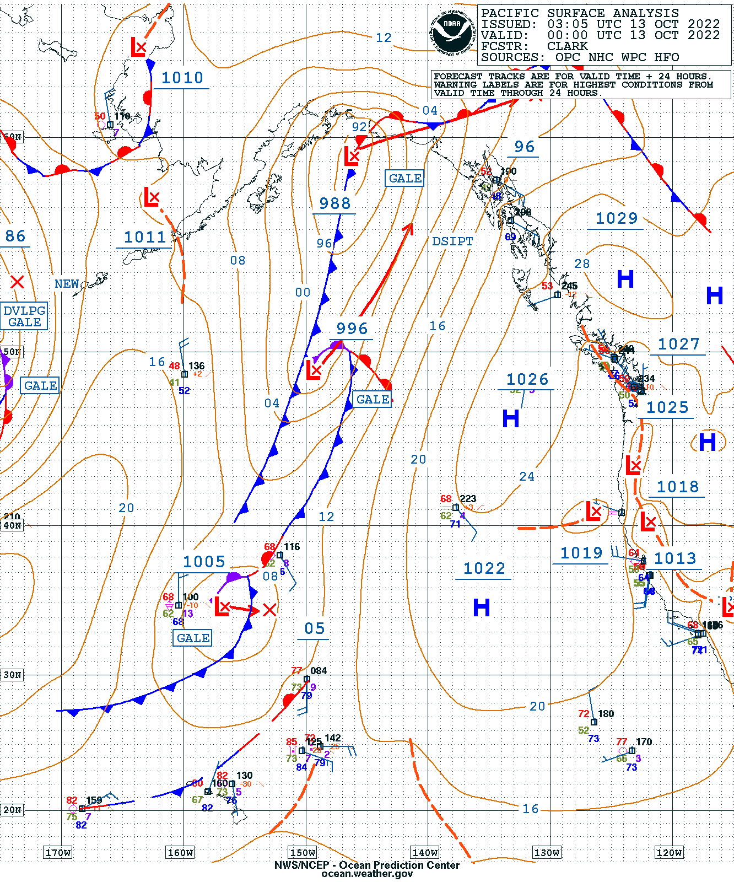Click the H high symbol below 1026

(x=511, y=418)
